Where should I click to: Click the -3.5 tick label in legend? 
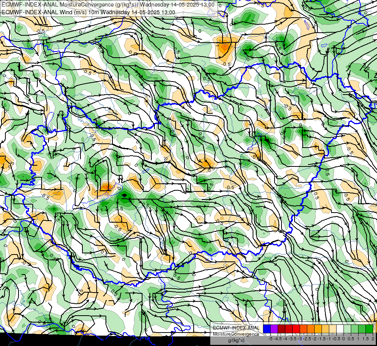(292, 339)
